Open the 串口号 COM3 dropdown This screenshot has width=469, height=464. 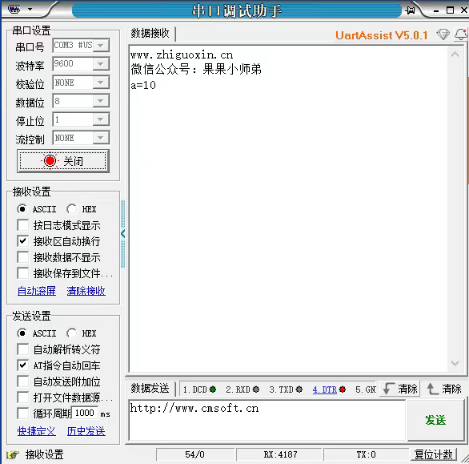point(101,46)
